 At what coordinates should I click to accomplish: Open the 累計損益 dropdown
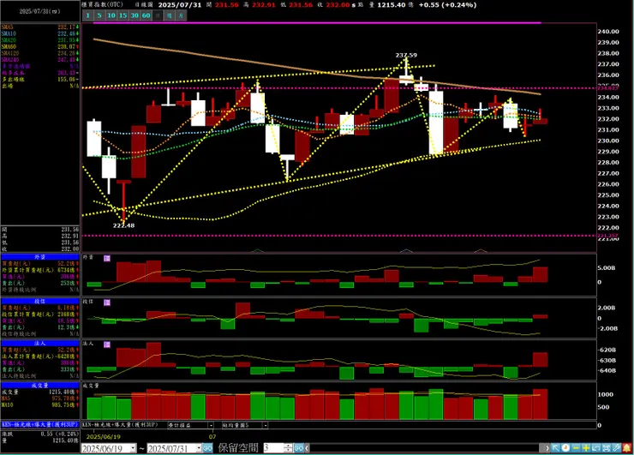211,425
